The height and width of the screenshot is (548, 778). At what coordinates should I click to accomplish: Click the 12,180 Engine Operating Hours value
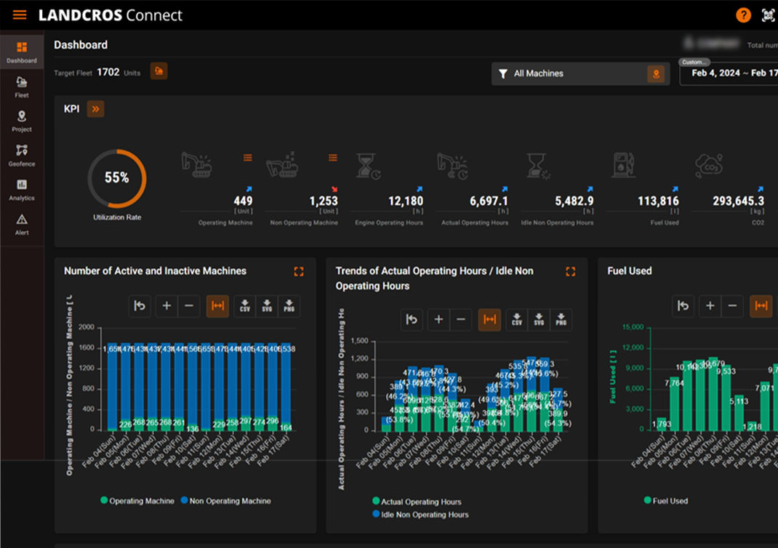[406, 201]
